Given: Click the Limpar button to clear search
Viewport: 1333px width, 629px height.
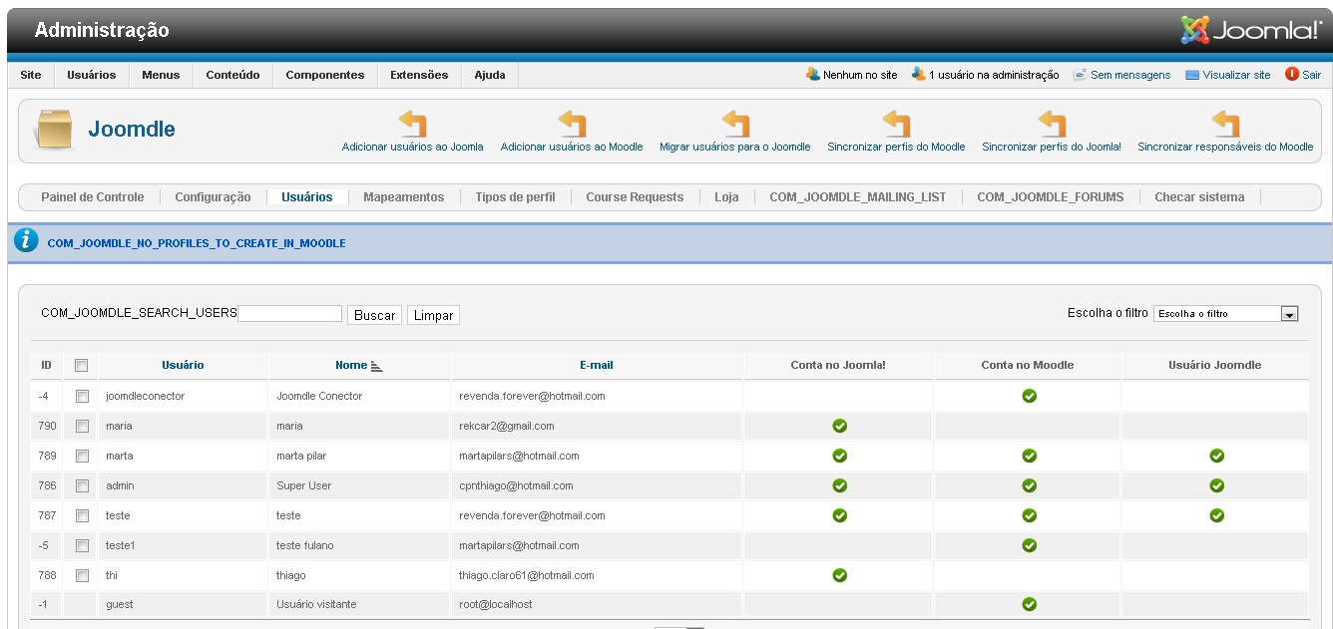Looking at the screenshot, I should (433, 315).
